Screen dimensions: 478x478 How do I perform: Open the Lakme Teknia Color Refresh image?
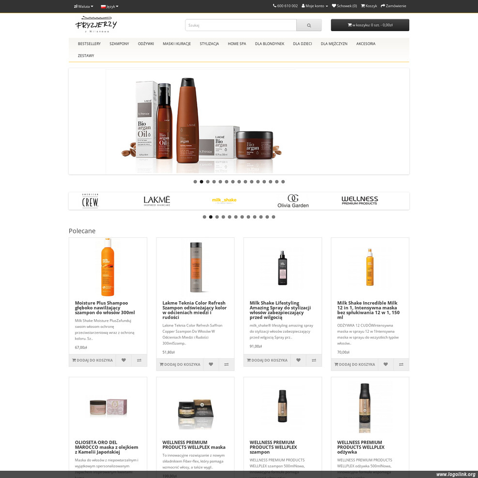click(x=195, y=267)
